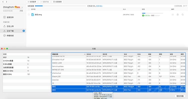Click the 2.4 GHz 数量 summary row

(x=27, y=61)
